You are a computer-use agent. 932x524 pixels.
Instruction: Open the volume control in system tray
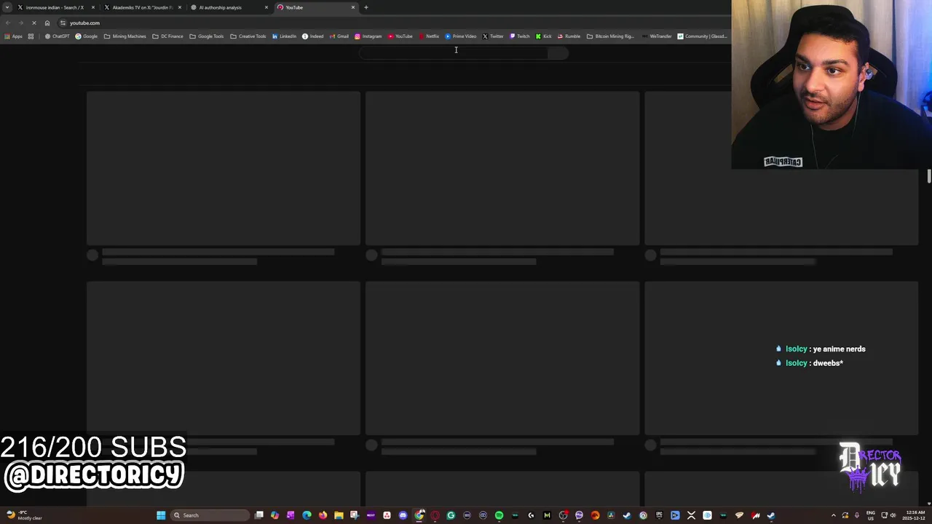pyautogui.click(x=893, y=515)
